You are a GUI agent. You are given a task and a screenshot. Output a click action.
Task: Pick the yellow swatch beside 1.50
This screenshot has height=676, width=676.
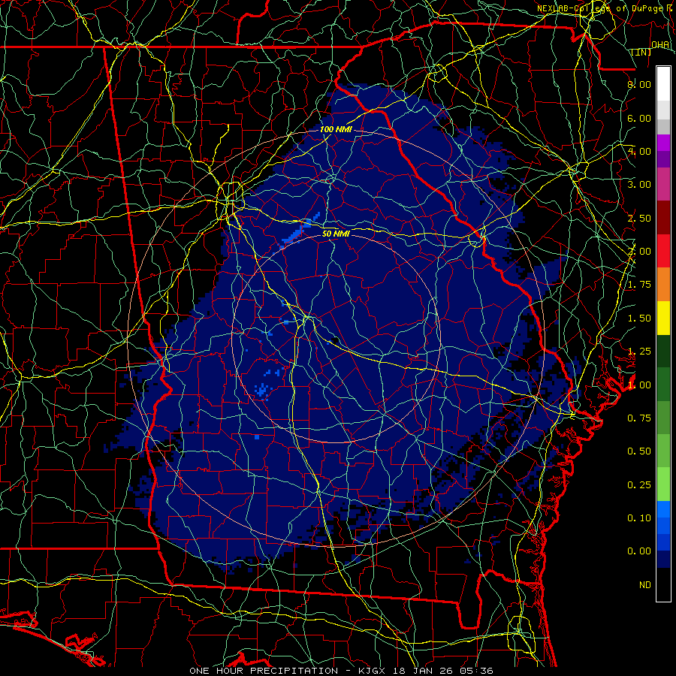663,318
